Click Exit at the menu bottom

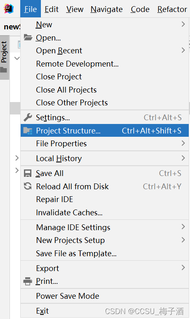[42, 311]
